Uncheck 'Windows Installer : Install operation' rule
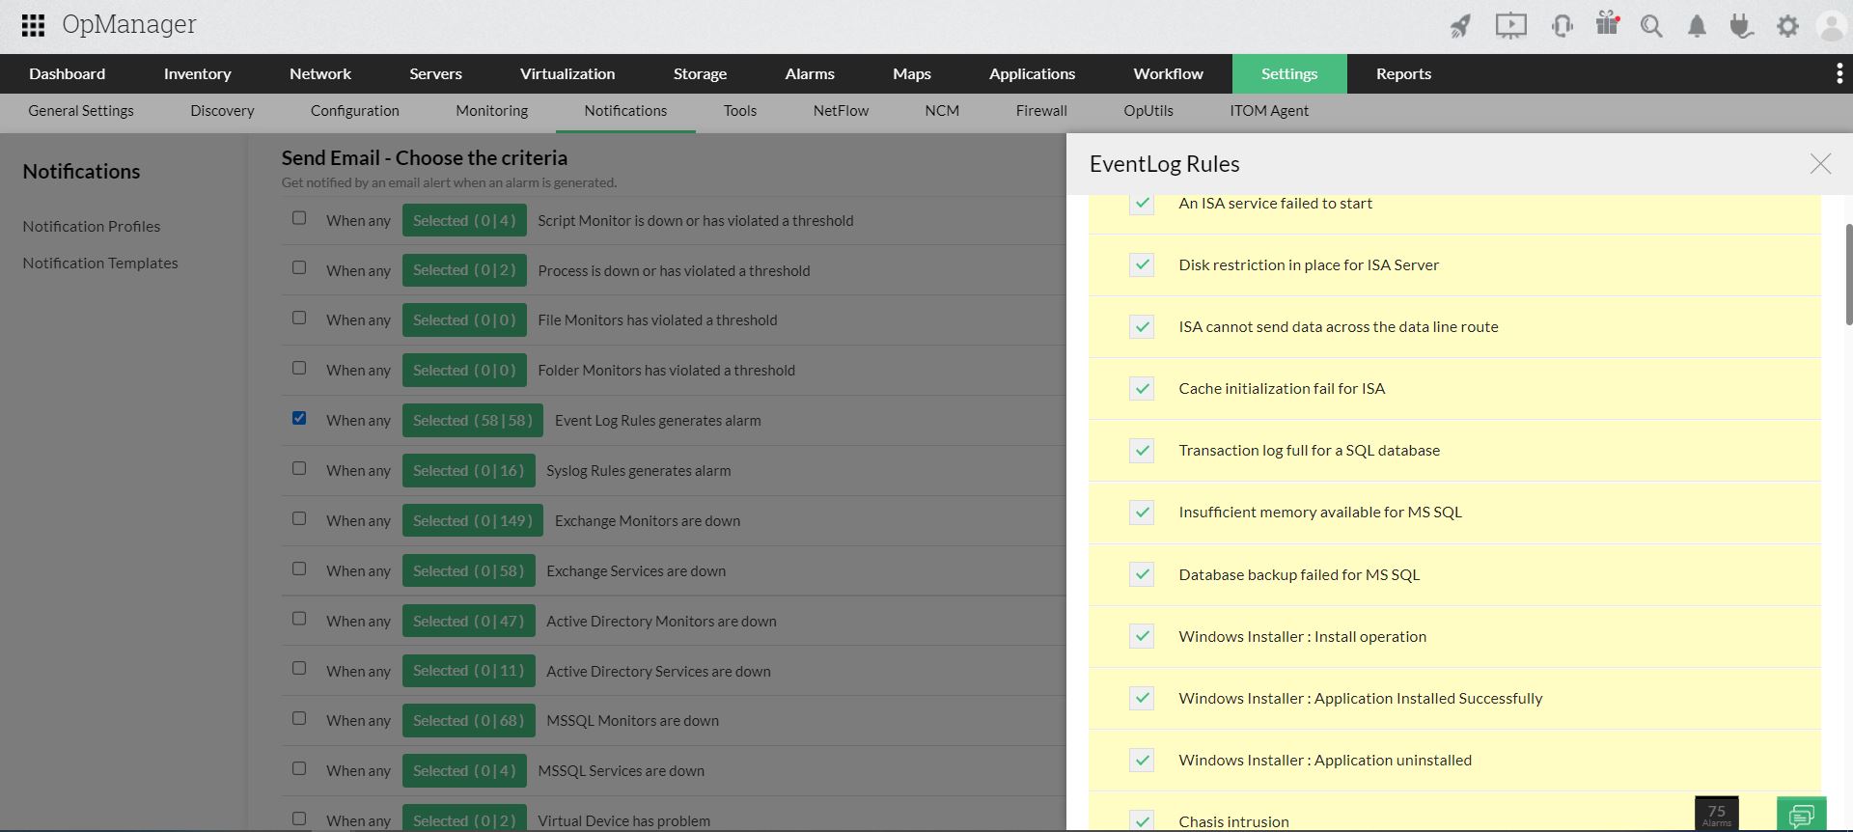1853x832 pixels. [1142, 636]
